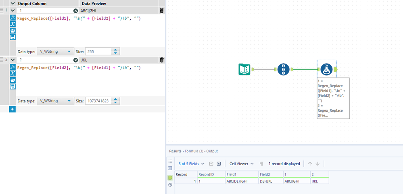Show messages list in Results panel

click(170, 161)
